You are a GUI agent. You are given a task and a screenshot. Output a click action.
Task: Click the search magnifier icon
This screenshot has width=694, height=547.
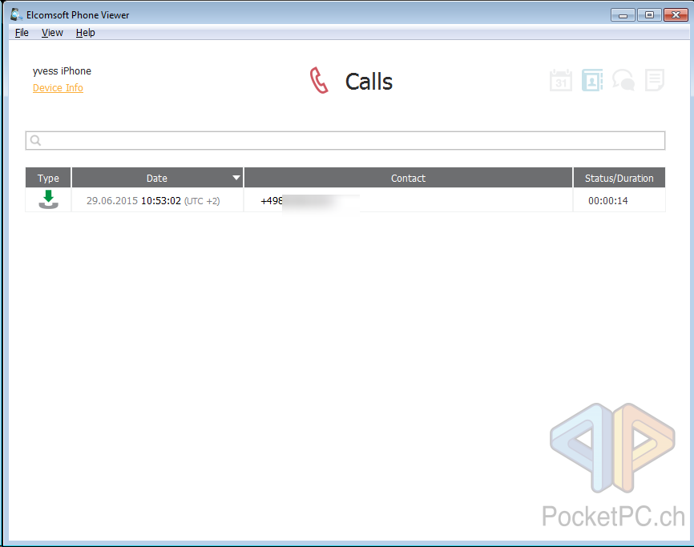[x=36, y=141]
